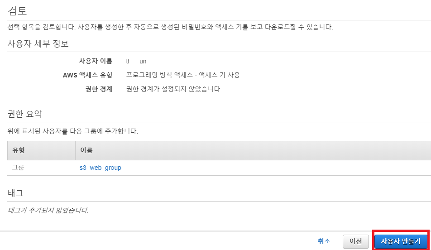This screenshot has height=250, width=431.
Task: Select the 그룹 type cell in table
Action: coord(18,168)
